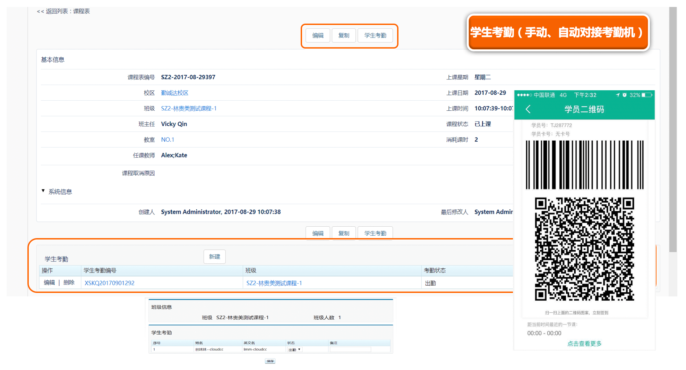Viewport: 686px width, 370px height.
Task: Open attendance record XSKQ20170901292
Action: (x=110, y=283)
